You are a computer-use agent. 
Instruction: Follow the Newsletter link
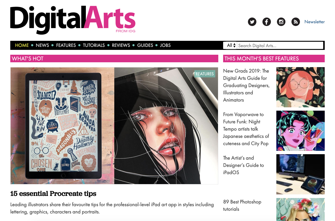[314, 22]
